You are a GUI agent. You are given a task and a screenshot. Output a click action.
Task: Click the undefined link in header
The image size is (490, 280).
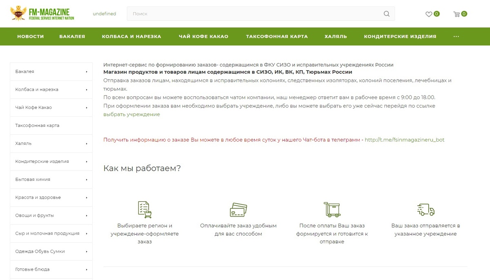(104, 14)
